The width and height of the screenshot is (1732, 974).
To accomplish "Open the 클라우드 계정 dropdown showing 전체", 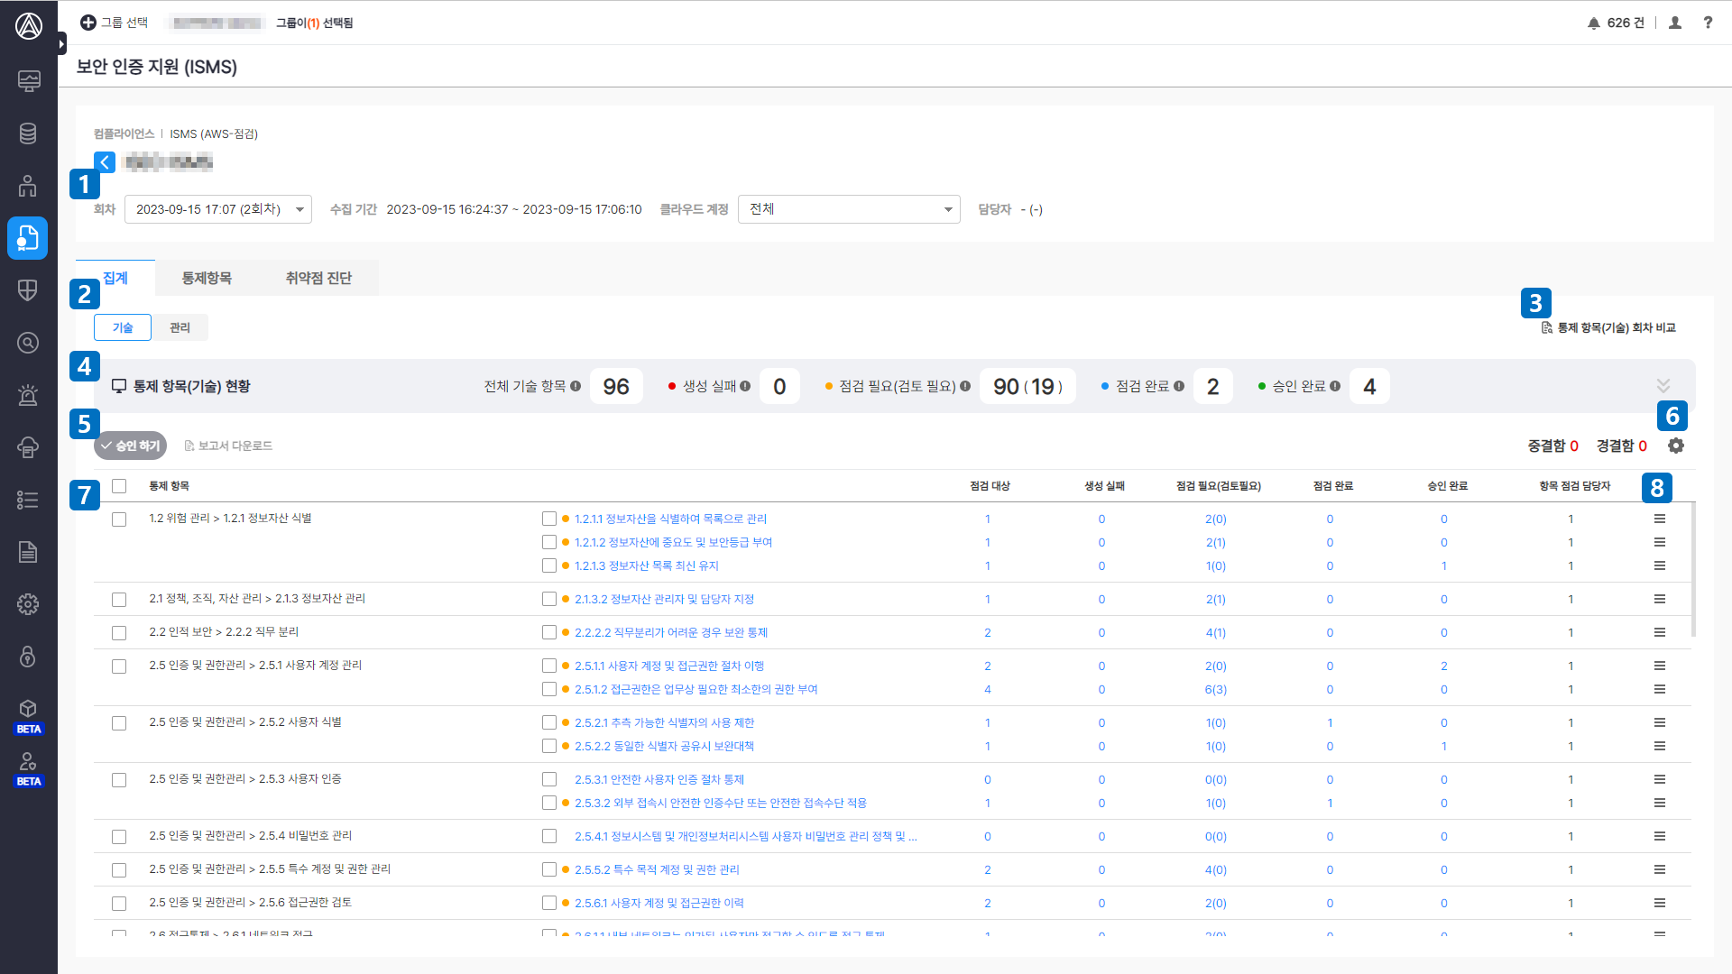I will 849,209.
